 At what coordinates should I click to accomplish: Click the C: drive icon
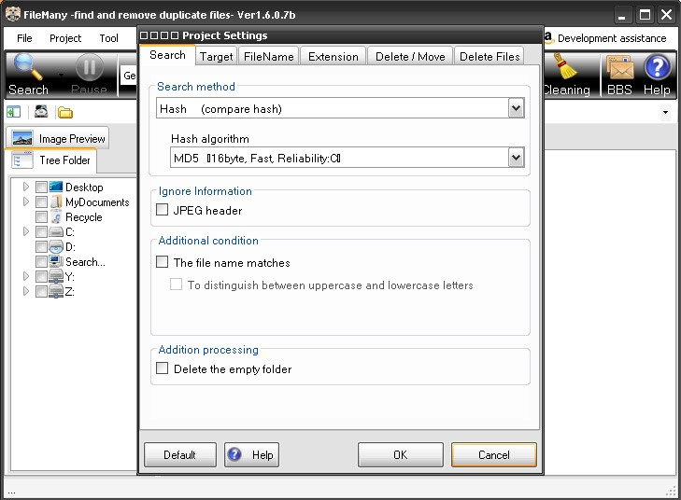click(x=56, y=232)
